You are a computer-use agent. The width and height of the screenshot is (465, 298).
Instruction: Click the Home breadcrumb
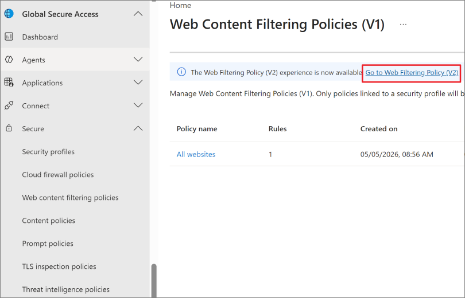[180, 5]
